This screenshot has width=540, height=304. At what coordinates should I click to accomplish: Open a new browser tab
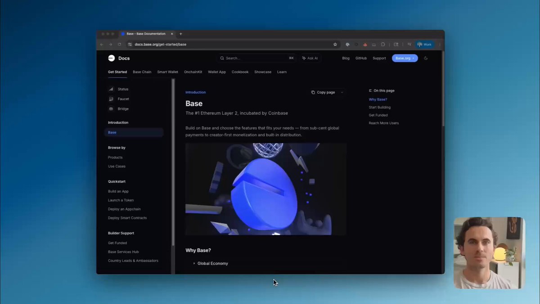coord(181,34)
